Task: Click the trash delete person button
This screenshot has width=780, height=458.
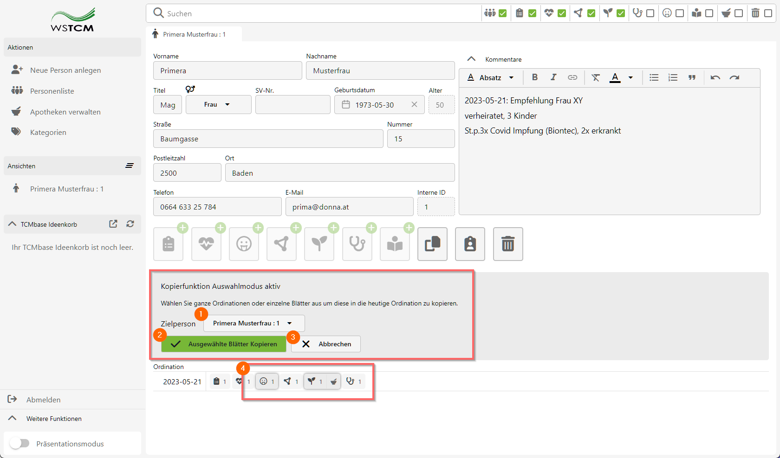Action: (x=507, y=244)
